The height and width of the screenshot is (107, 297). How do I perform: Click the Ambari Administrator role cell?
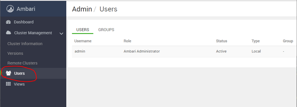click(x=142, y=51)
